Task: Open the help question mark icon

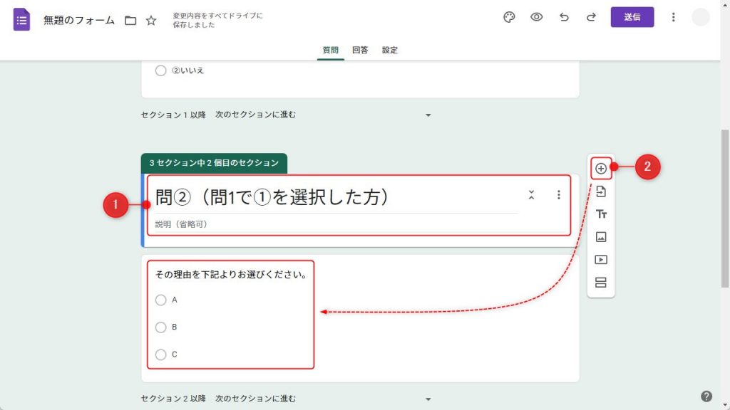Action: [x=706, y=396]
